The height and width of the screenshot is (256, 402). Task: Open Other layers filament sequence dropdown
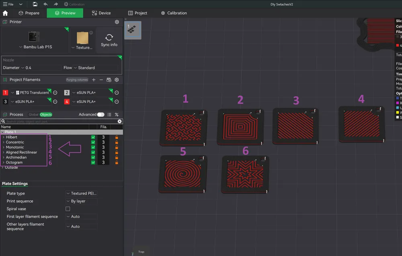(82, 227)
